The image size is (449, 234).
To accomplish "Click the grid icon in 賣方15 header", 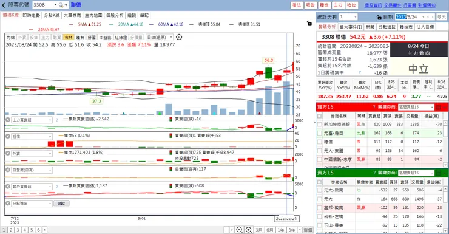I will coord(438,173).
